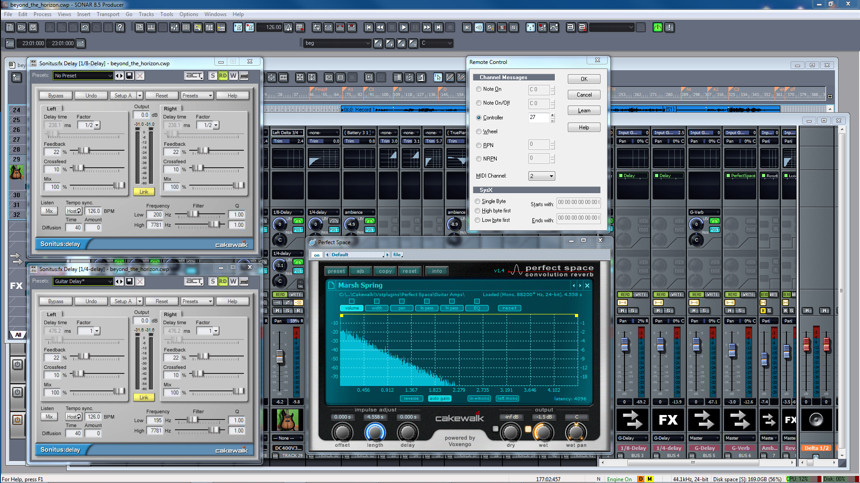Click the tempo 126.00 field
Image resolution: width=860 pixels, height=483 pixels.
coord(270,27)
